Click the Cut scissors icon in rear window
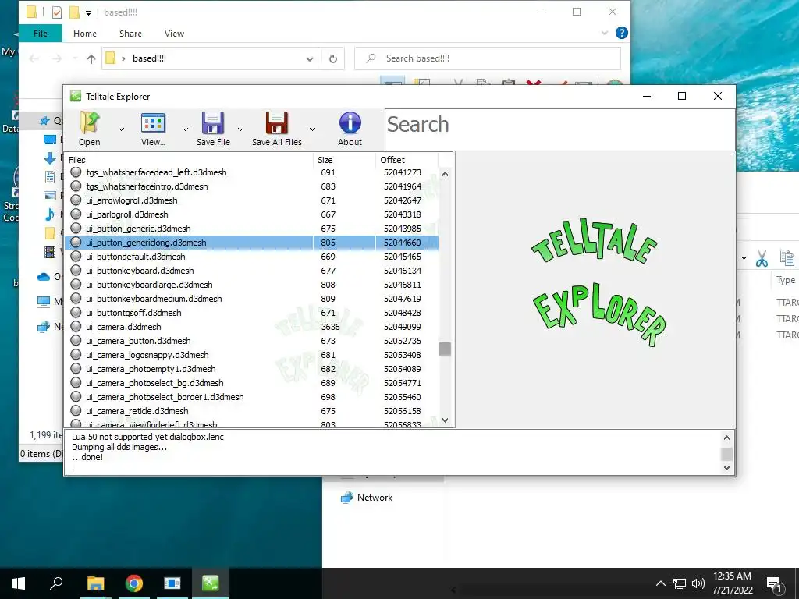Screen dimensions: 799x599 click(x=762, y=258)
